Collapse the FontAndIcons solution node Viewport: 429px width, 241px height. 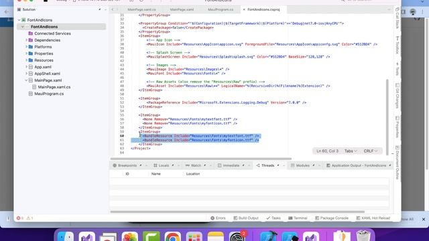19,20
